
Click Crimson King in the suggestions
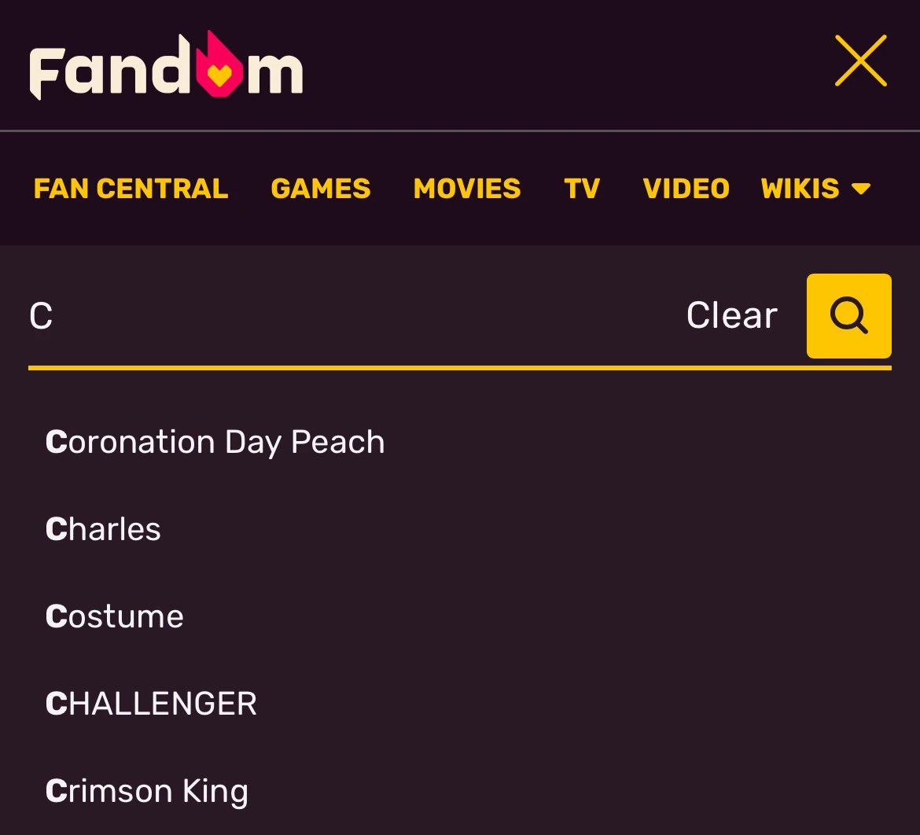click(146, 791)
